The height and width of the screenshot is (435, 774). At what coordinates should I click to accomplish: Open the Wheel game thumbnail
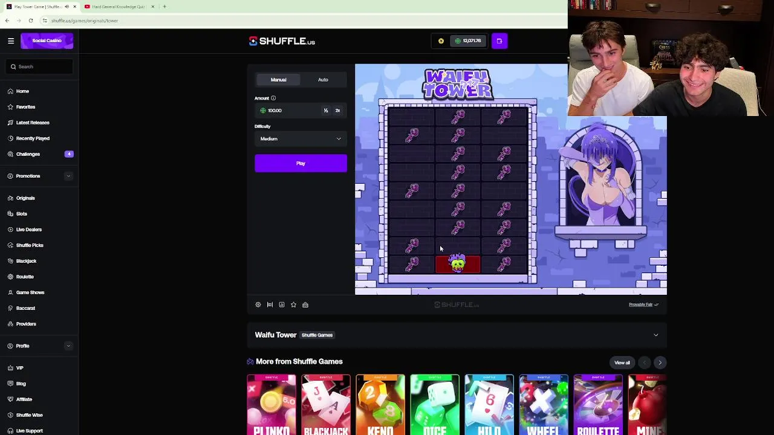(x=544, y=405)
